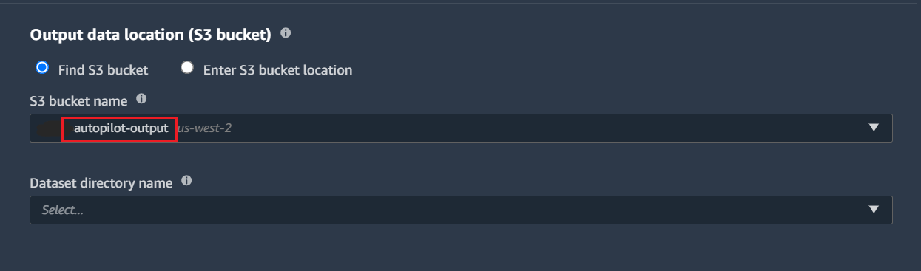Click the Enter S3 bucket location label

click(x=277, y=70)
